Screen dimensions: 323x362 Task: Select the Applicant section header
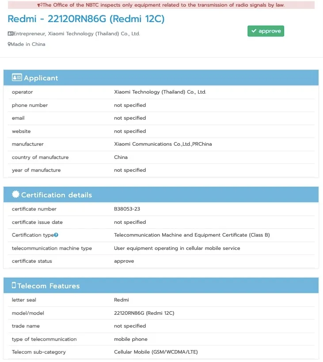point(41,78)
